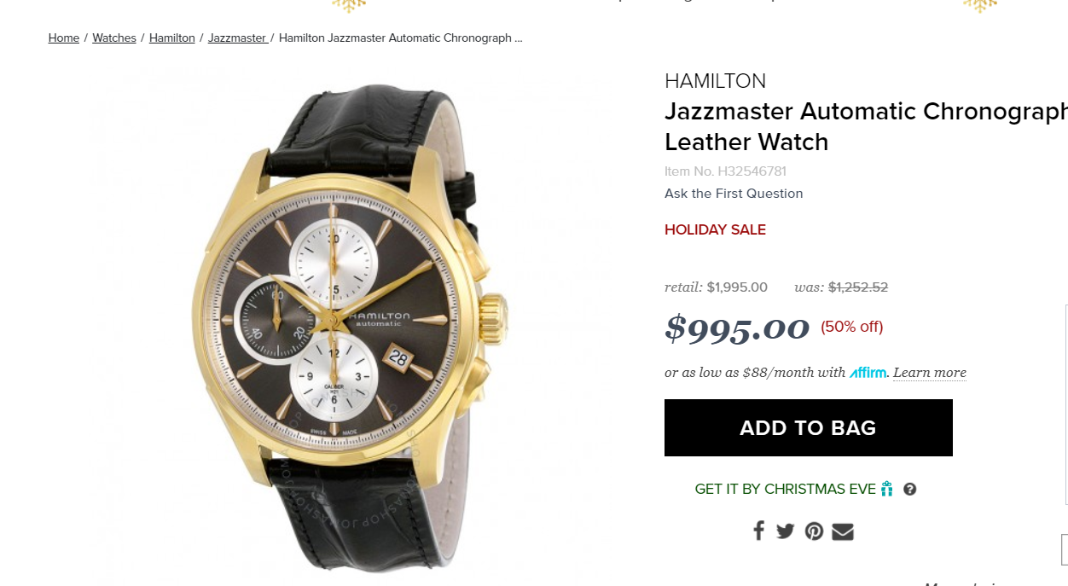Email this product via envelope icon
The height and width of the screenshot is (586, 1068).
843,531
